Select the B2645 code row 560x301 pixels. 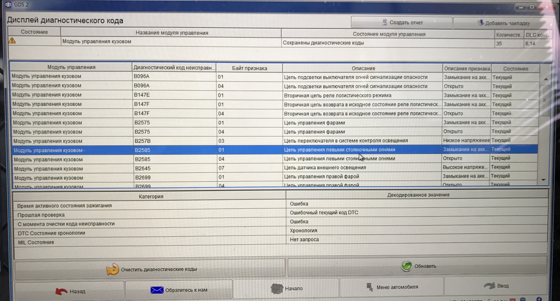[x=275, y=168]
